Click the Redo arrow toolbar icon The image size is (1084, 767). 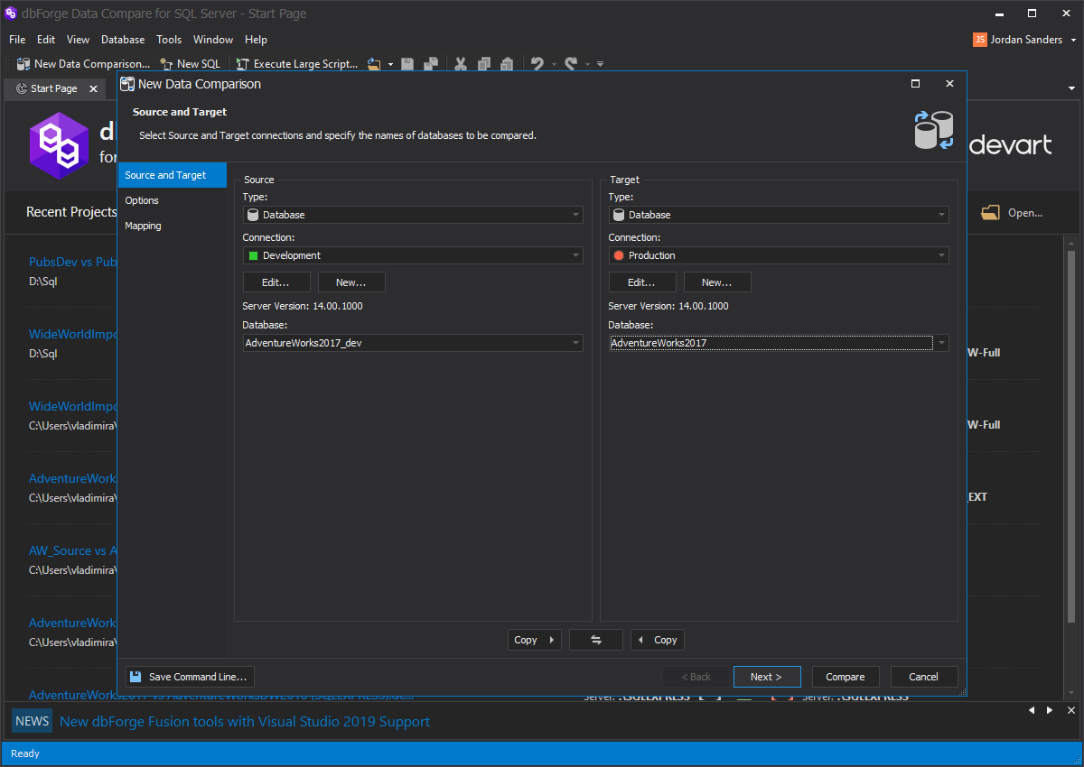571,64
